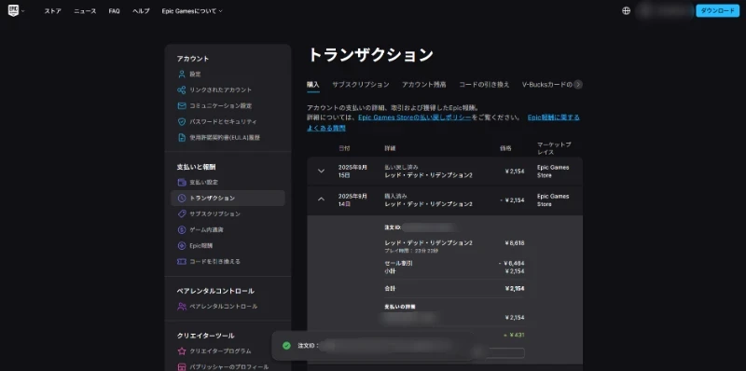Click the blurred account name in the header
Screen dimensions: 746x371
tap(665, 10)
